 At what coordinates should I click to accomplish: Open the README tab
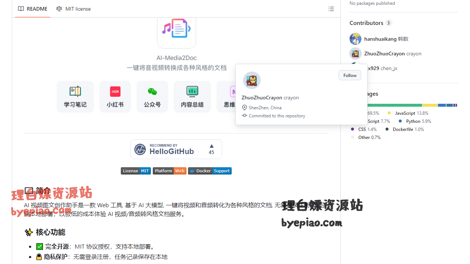click(x=33, y=9)
